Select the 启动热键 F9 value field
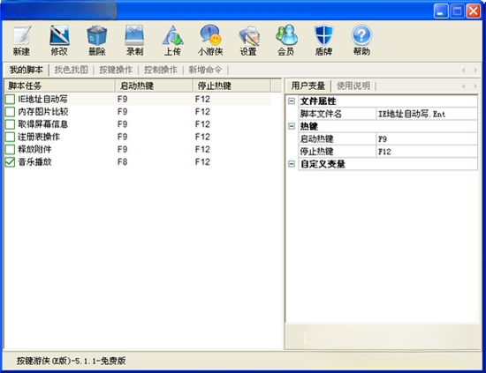 coord(427,138)
